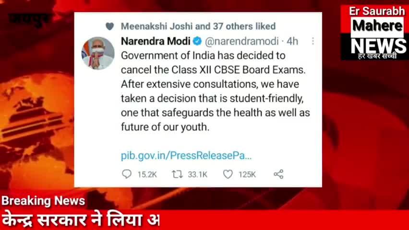
Task: Click the 125K likes count
Action: click(247, 174)
